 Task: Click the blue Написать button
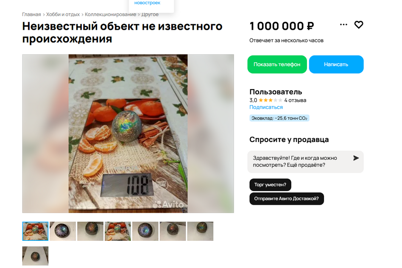point(336,64)
